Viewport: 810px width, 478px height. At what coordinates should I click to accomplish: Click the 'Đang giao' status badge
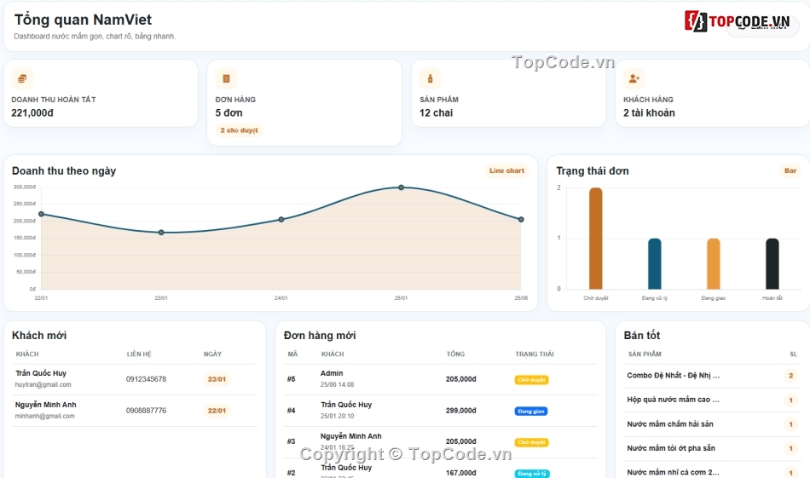pyautogui.click(x=531, y=412)
